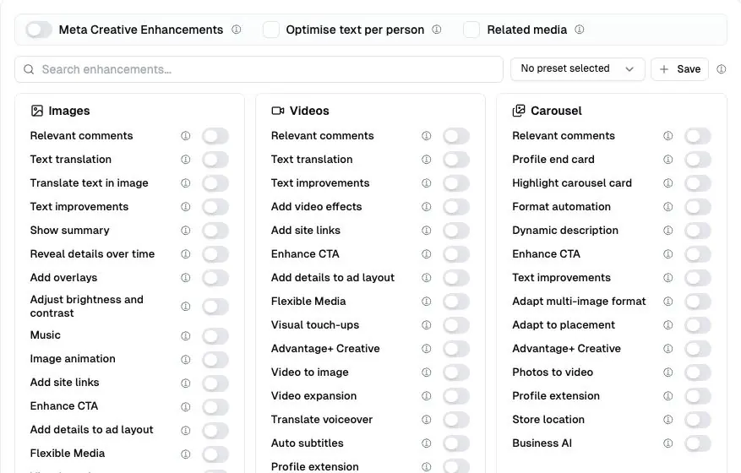Click the Search enhancements field
Image resolution: width=741 pixels, height=473 pixels.
pyautogui.click(x=259, y=69)
